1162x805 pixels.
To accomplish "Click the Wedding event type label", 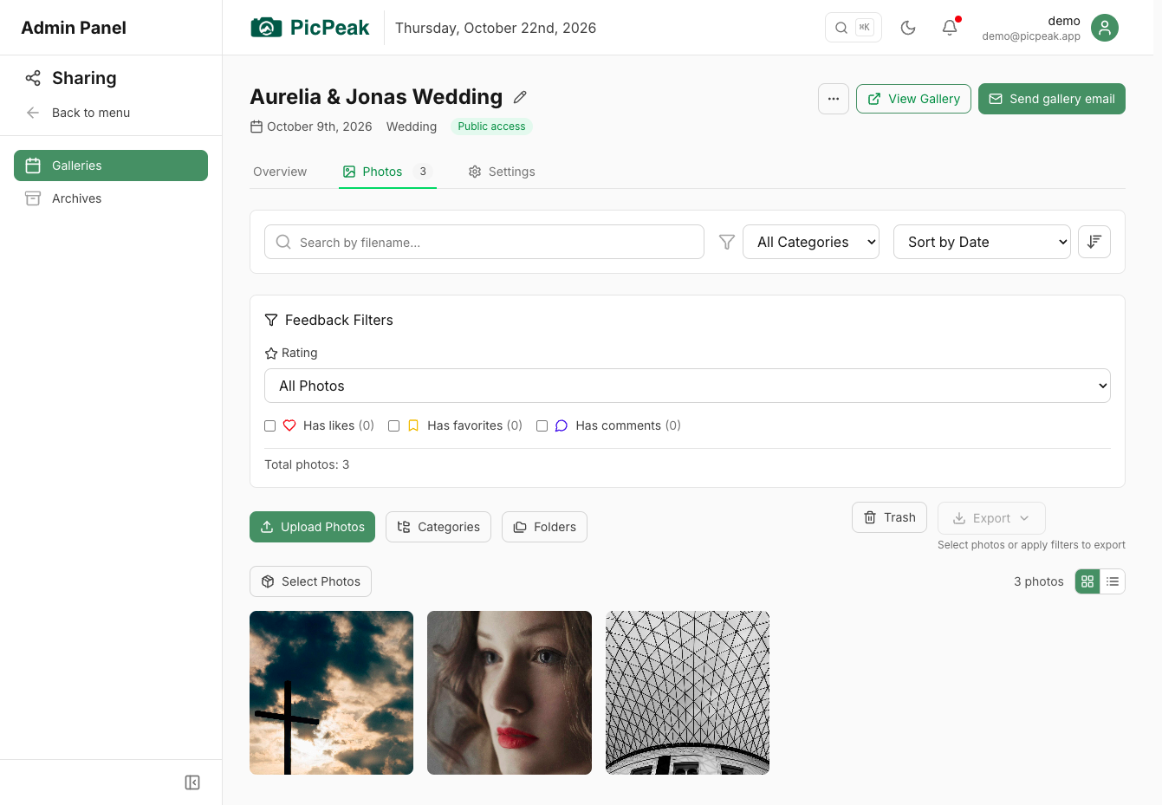I will point(412,127).
